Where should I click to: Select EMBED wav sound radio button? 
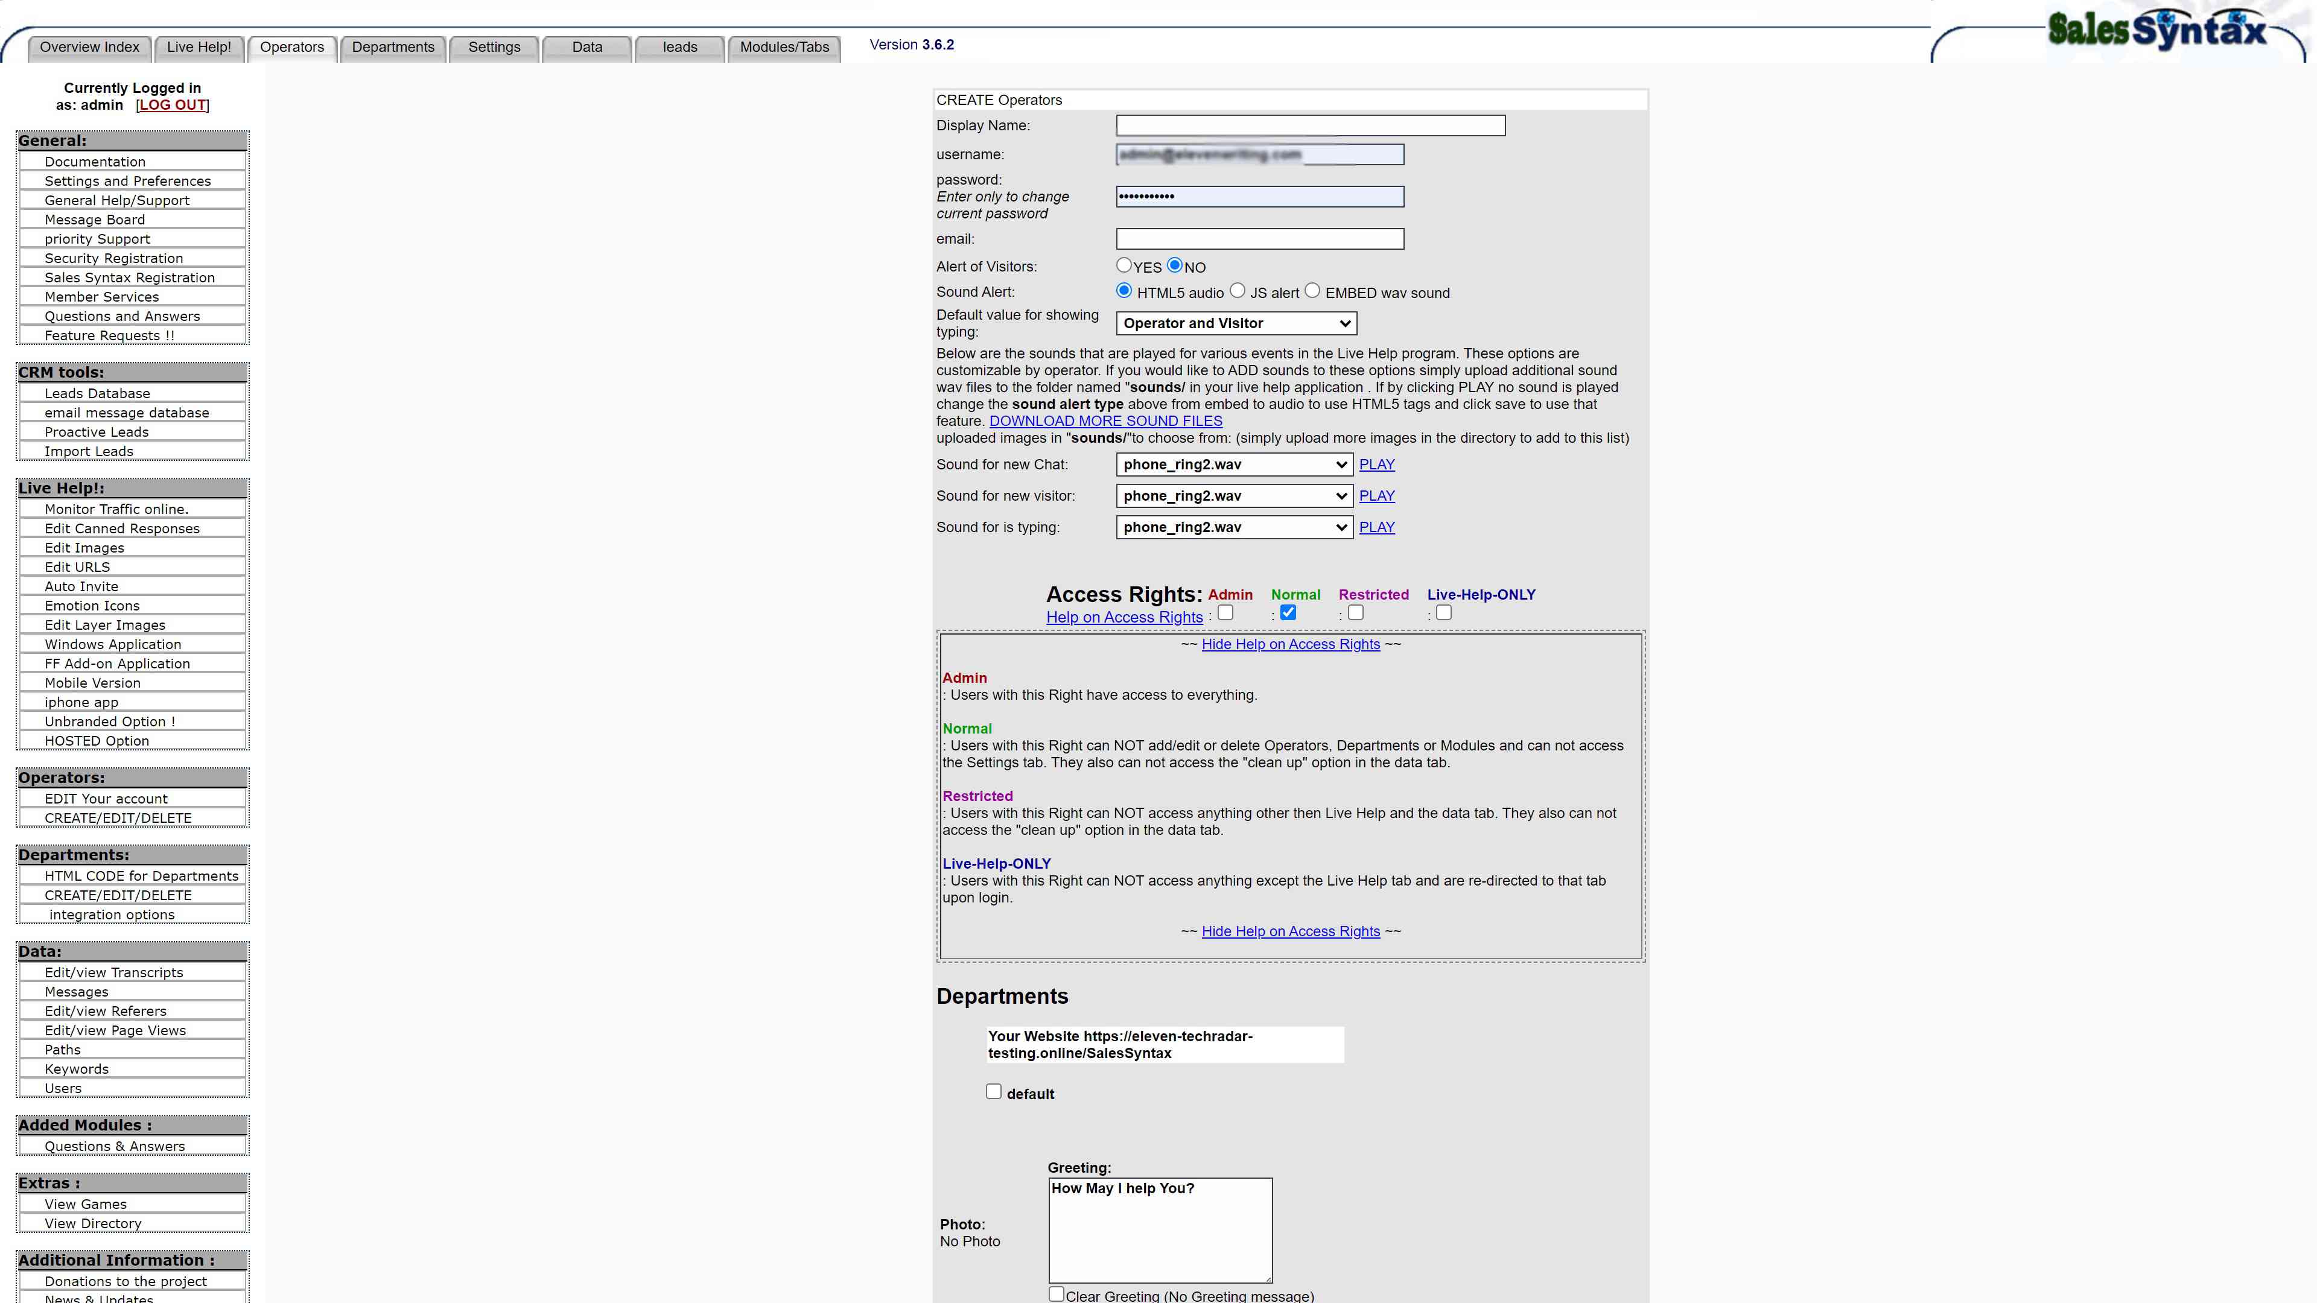[x=1312, y=290]
